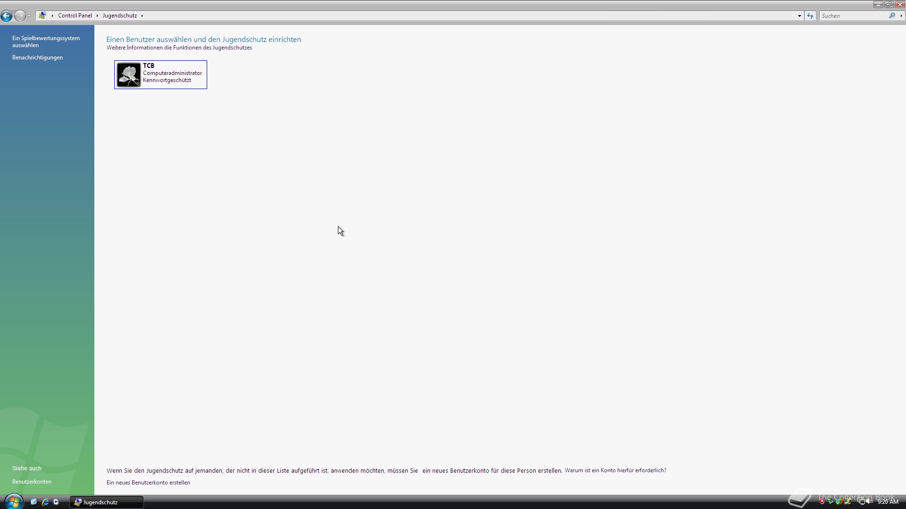This screenshot has width=906, height=509.
Task: Select the TCB user name
Action: pyautogui.click(x=149, y=66)
